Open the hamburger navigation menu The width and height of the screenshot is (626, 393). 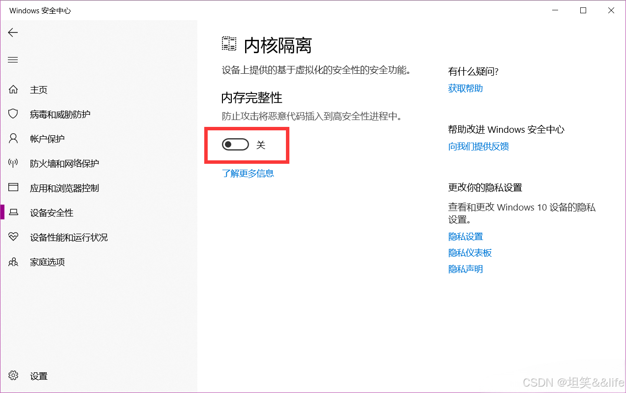point(13,60)
